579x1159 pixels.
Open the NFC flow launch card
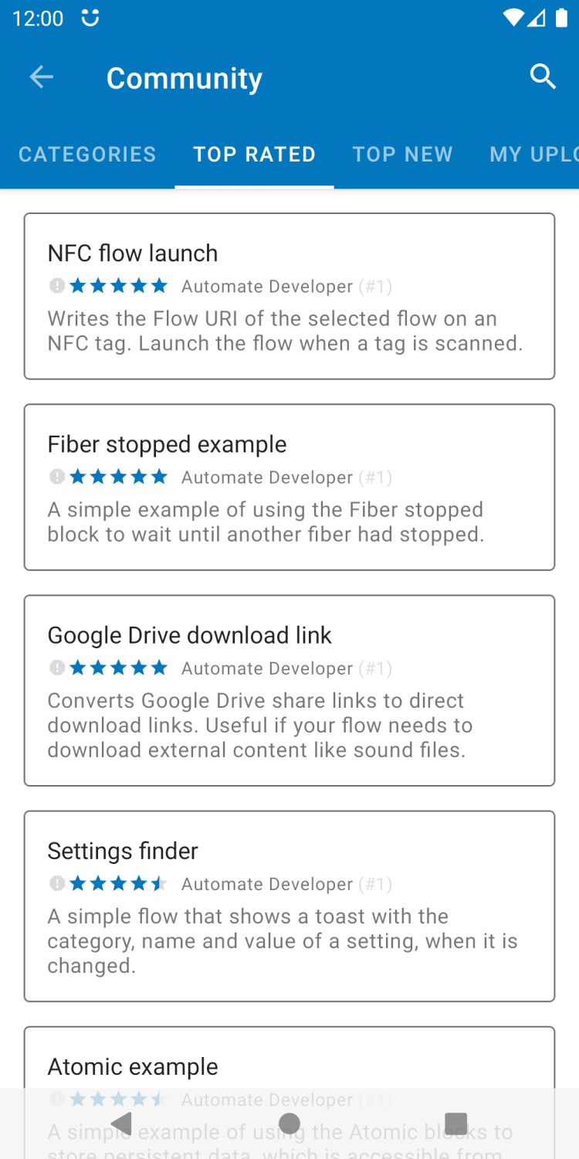click(x=289, y=296)
